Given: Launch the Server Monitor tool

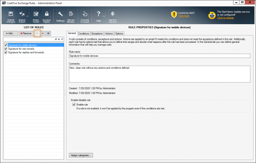Looking at the screenshot, I should (71, 16).
